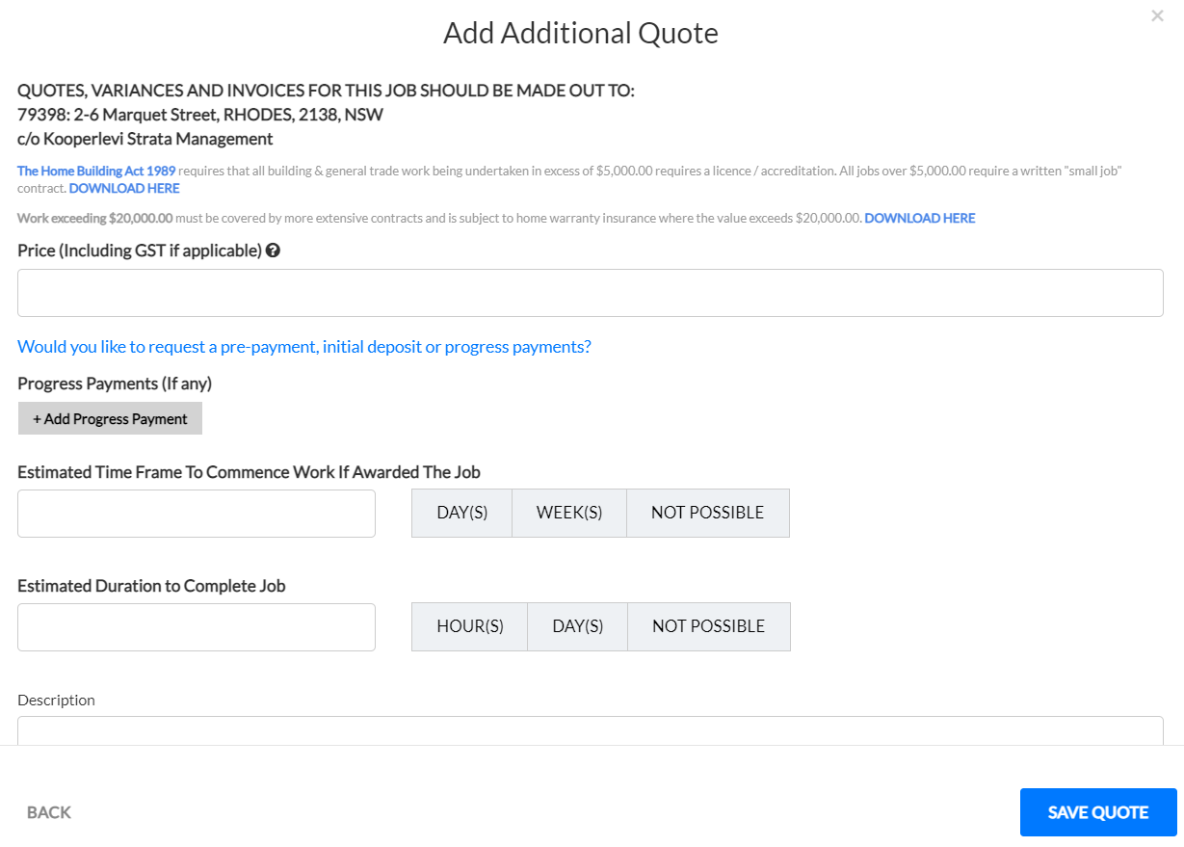Click the Price input field
The image size is (1184, 847).
[x=591, y=293]
